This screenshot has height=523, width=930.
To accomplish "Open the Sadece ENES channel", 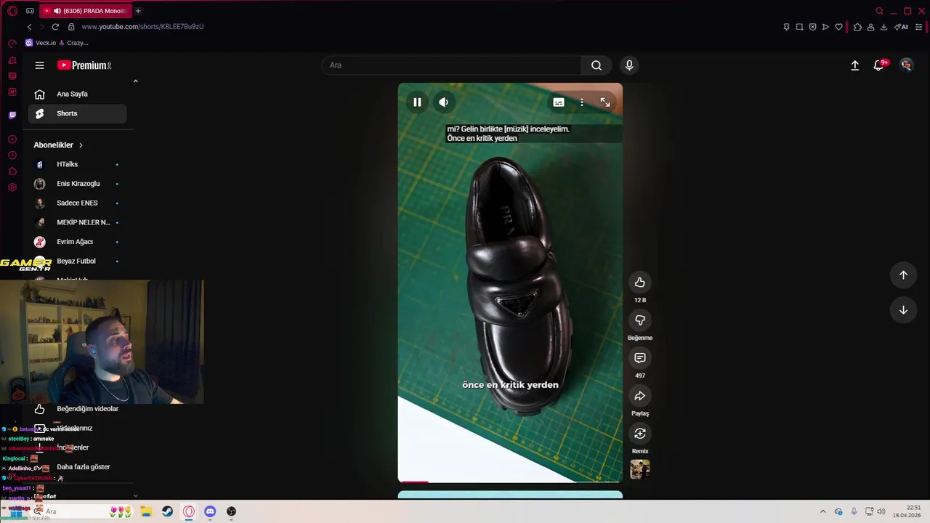I will point(77,203).
